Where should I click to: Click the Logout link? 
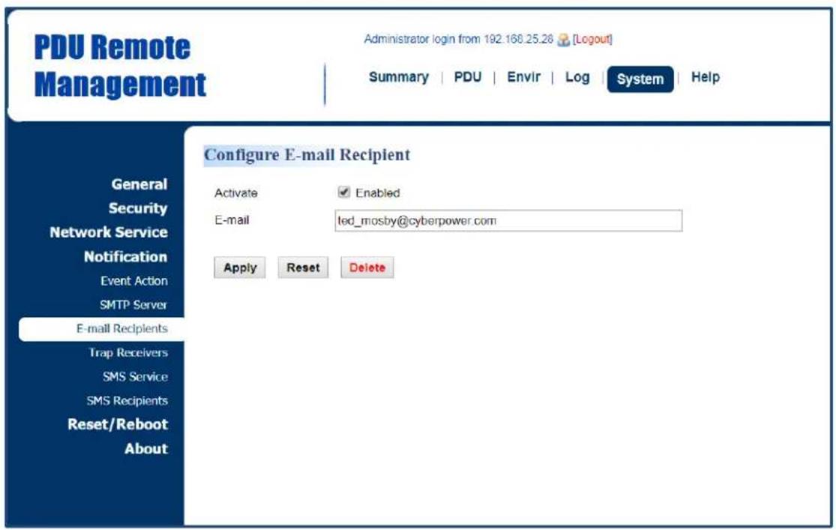(x=592, y=40)
